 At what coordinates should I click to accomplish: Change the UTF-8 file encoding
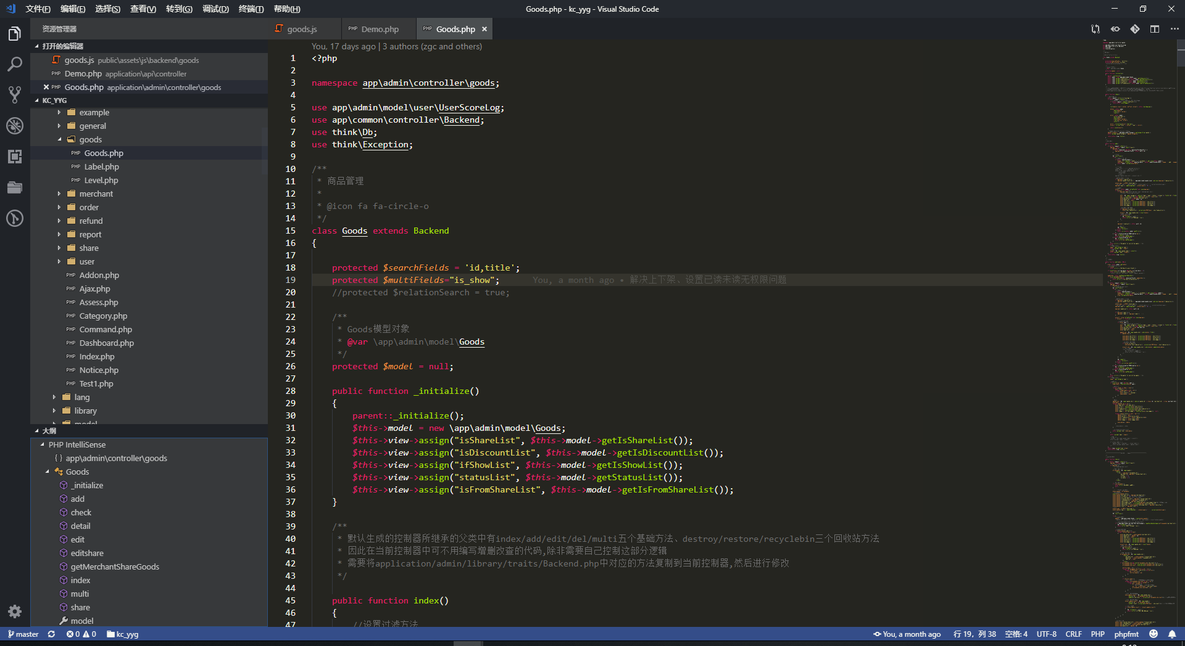[1046, 634]
